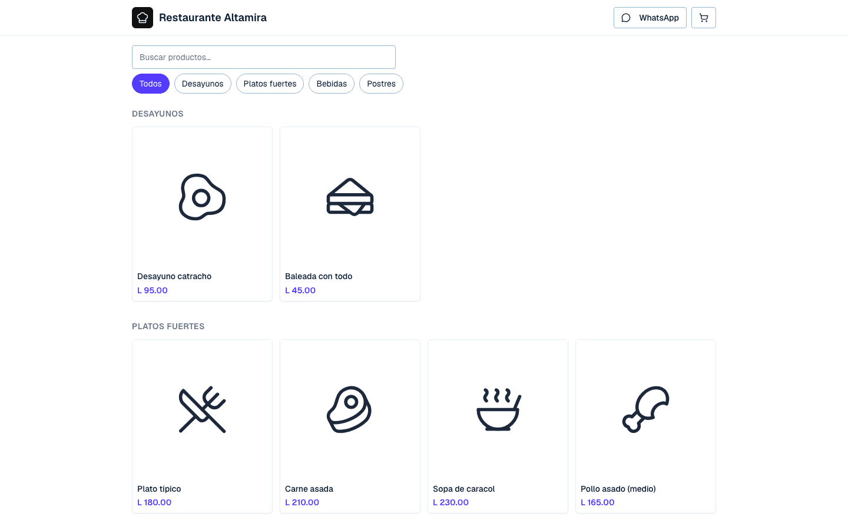Click the L 230.00 price
This screenshot has height=530, width=848.
[x=451, y=502]
